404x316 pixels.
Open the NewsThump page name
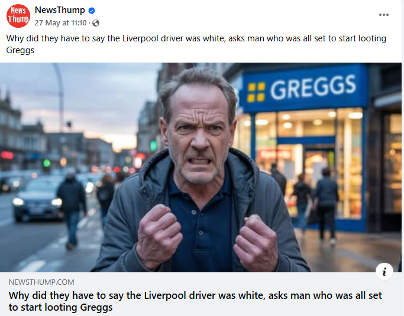click(x=60, y=10)
